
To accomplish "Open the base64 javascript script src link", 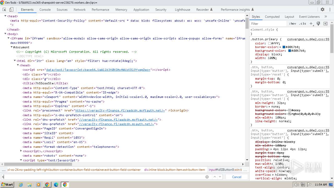I will (x=98, y=70).
